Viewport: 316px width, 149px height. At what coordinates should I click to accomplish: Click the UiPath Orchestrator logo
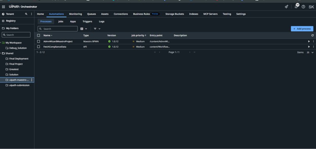[23, 7]
